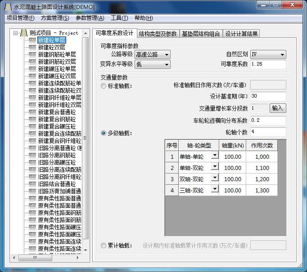Viewport: 307px width, 272px height.
Task: Click the 1,200 cell in row 3
Action: click(x=262, y=179)
